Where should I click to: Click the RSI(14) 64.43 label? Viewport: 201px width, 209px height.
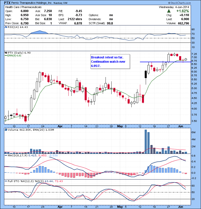point(18,27)
